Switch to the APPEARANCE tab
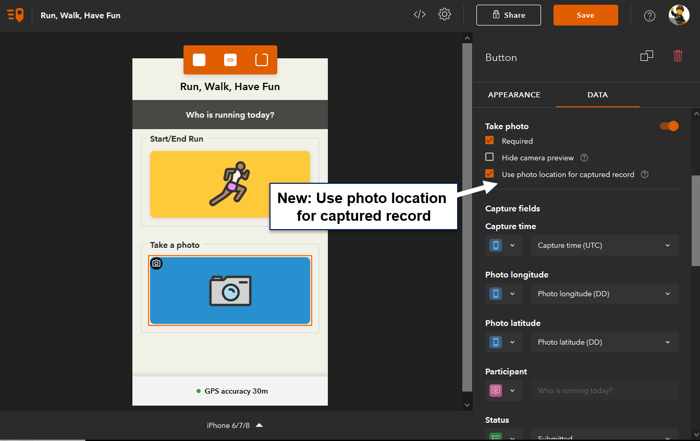The height and width of the screenshot is (441, 700). pos(514,95)
